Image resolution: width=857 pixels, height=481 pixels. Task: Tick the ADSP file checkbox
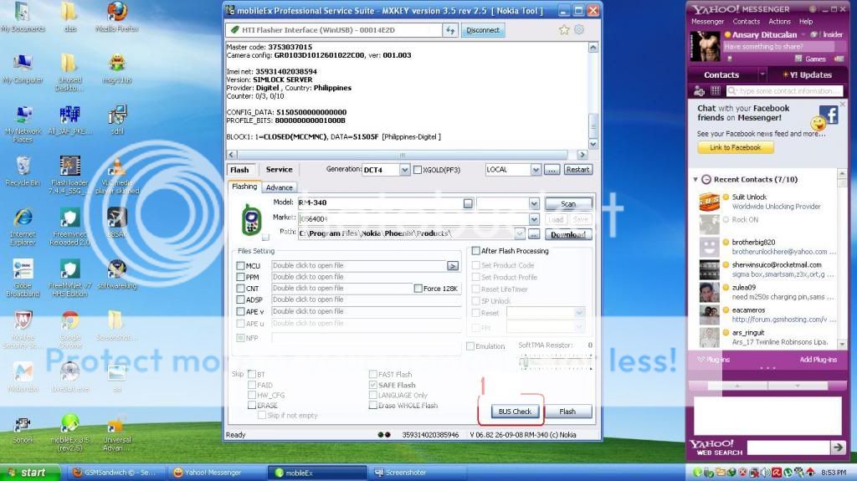(240, 299)
